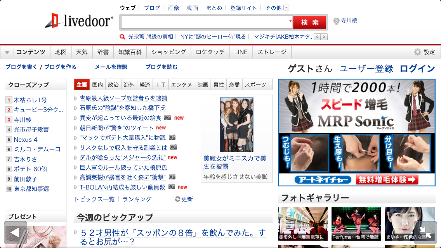Viewport: 441px width, 248px height.
Task: Click the ユーザー登録 link
Action: pyautogui.click(x=366, y=69)
